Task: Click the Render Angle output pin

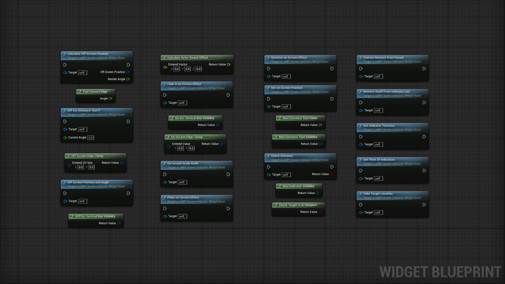Action: 128,79
